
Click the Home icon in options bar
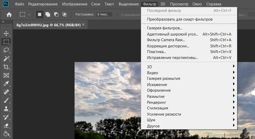[9, 15]
